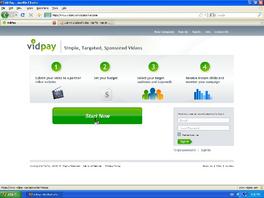Viewport: 264px width, 198px height.
Task: Click the green Sign In button
Action: (x=185, y=141)
